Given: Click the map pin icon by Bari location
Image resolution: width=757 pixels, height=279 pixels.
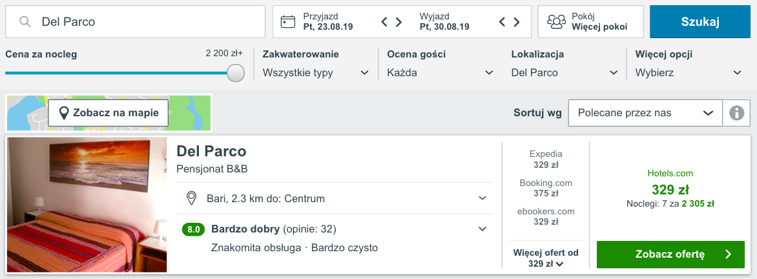Looking at the screenshot, I should coord(192,198).
